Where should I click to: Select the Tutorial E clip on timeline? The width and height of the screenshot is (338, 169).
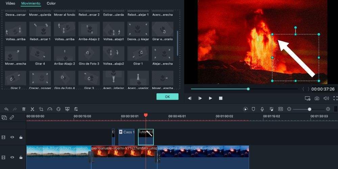point(146,137)
